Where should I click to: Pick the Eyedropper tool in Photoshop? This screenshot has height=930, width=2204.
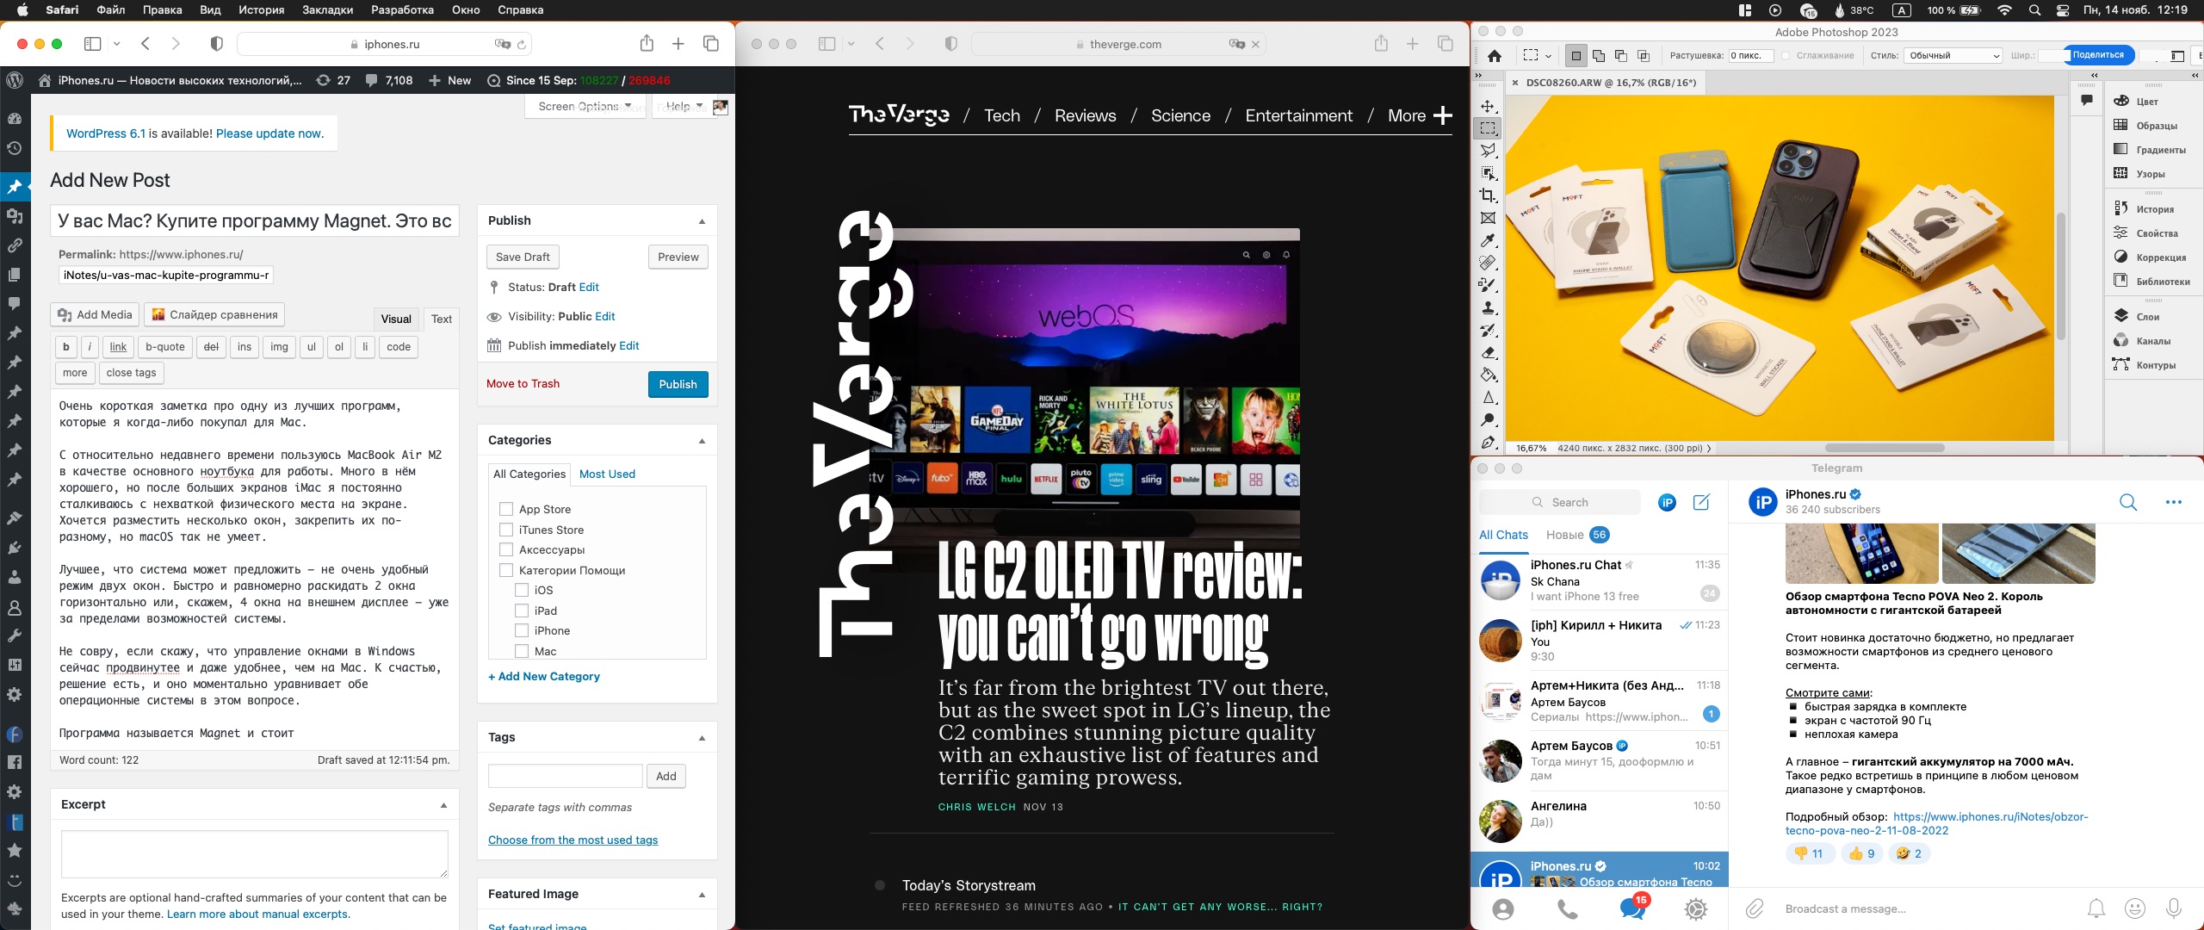point(1488,240)
